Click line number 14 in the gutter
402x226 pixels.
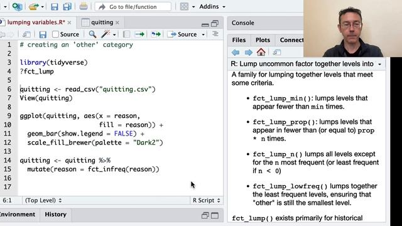coord(8,161)
